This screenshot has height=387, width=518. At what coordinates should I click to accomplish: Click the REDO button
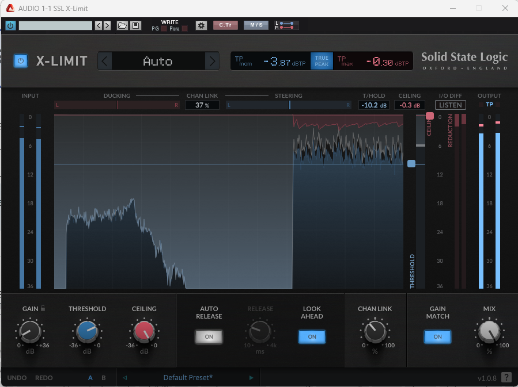point(44,378)
